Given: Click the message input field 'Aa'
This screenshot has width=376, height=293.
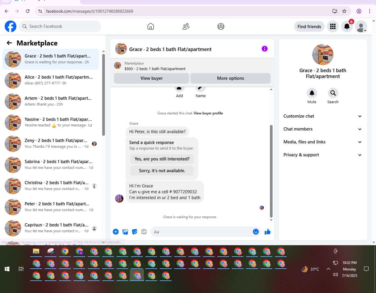Looking at the screenshot, I should point(202,232).
